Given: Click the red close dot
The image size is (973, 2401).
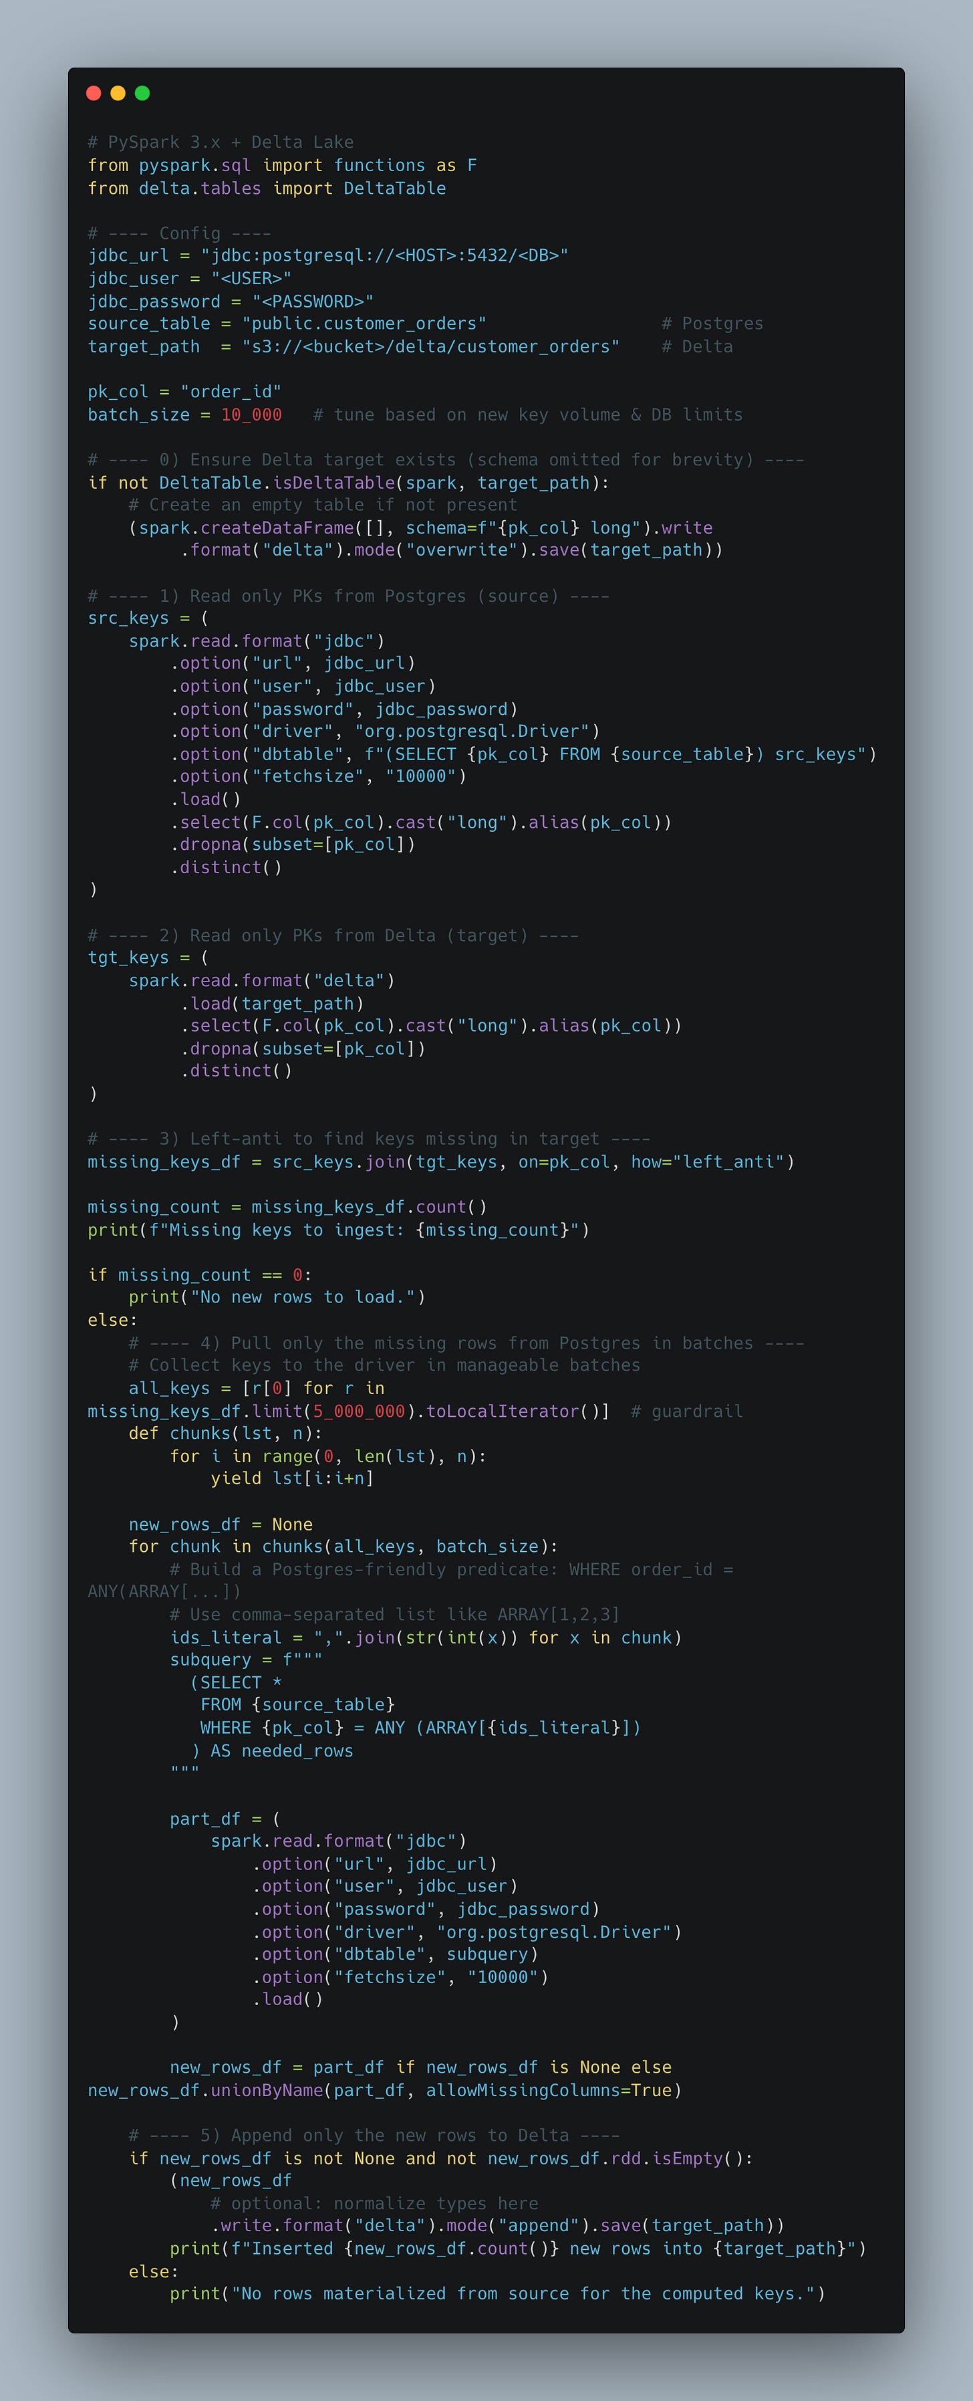Looking at the screenshot, I should click(93, 93).
